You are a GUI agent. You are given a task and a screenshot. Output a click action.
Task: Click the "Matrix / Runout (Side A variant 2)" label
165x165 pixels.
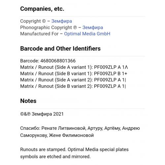point(56,80)
